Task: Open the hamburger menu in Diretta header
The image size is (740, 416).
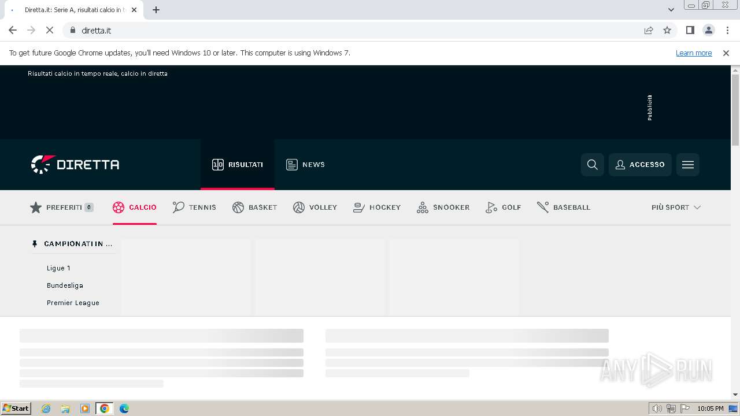Action: click(688, 165)
